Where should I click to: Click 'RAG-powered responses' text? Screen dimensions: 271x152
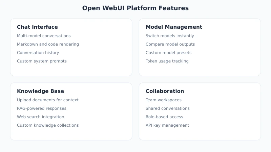click(x=42, y=108)
